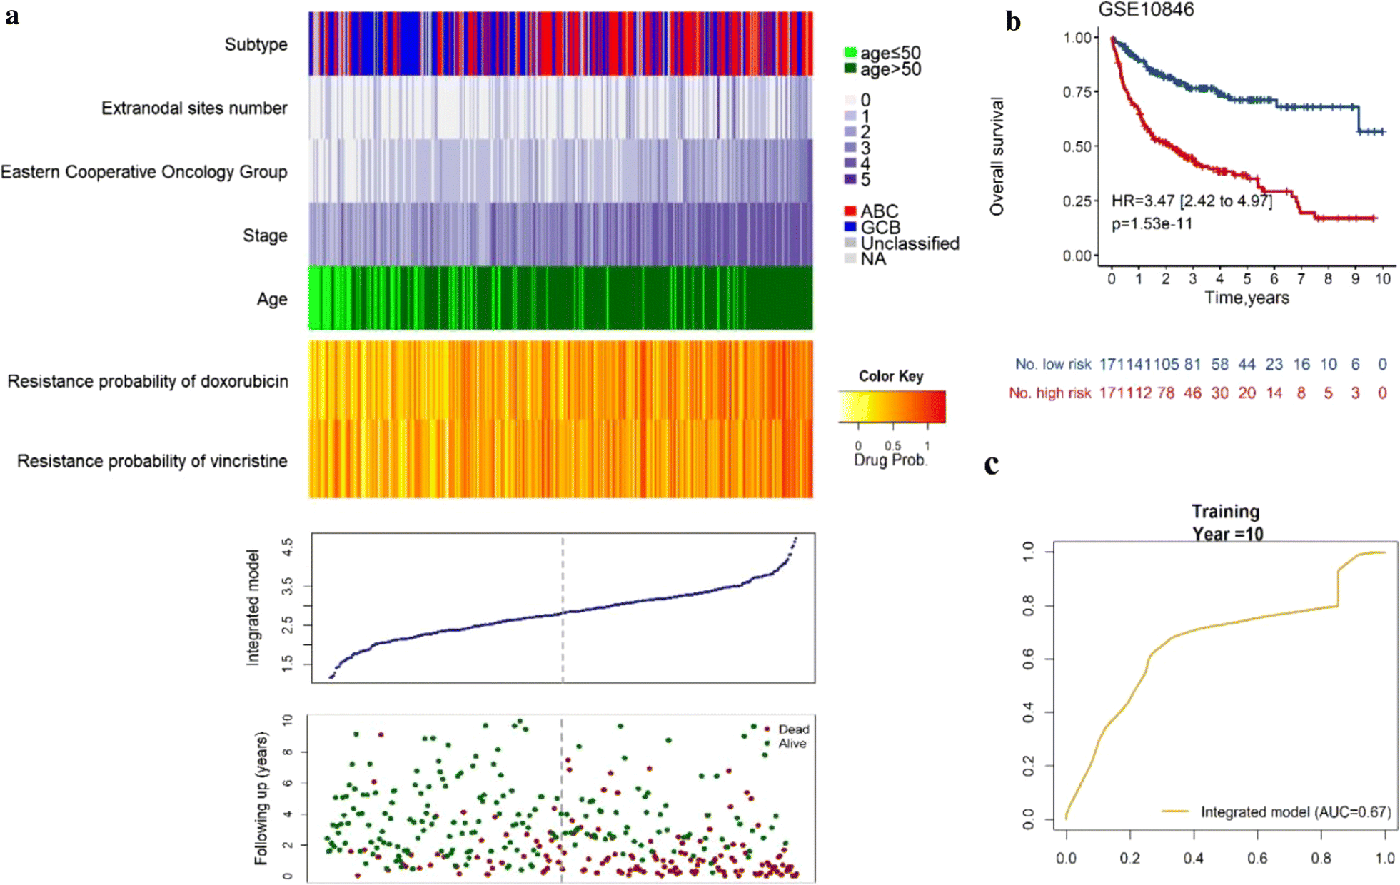1400x885 pixels.
Task: Click the panel c letter label
Action: (x=991, y=465)
